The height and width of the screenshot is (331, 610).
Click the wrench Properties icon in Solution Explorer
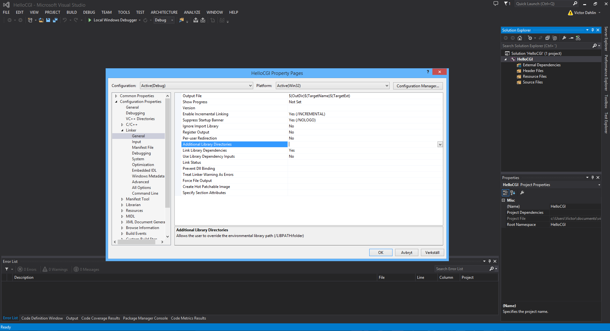coord(564,38)
